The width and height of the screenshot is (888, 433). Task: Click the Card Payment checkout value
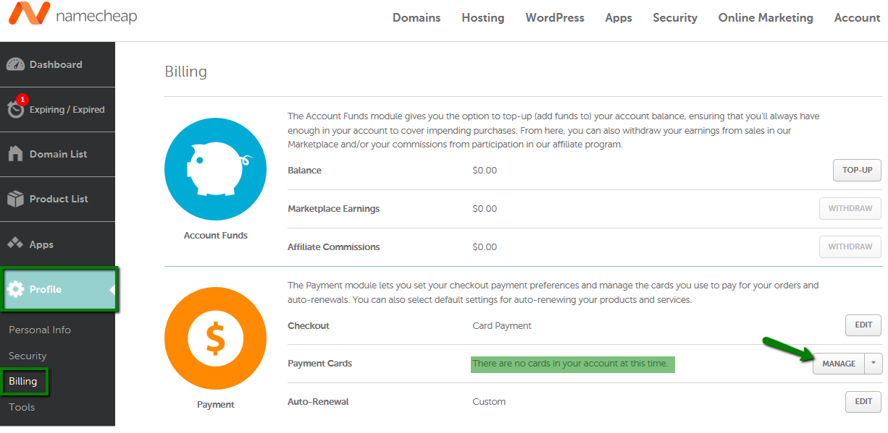click(502, 326)
